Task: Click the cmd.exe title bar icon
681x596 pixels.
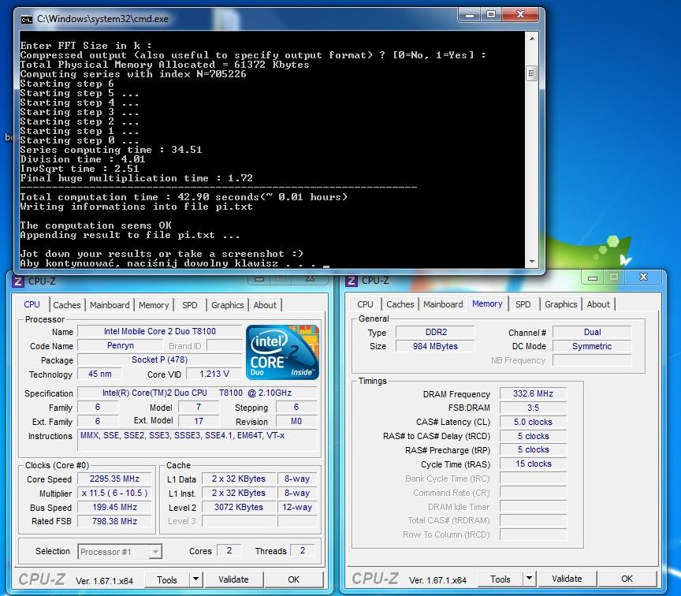Action: [x=27, y=19]
